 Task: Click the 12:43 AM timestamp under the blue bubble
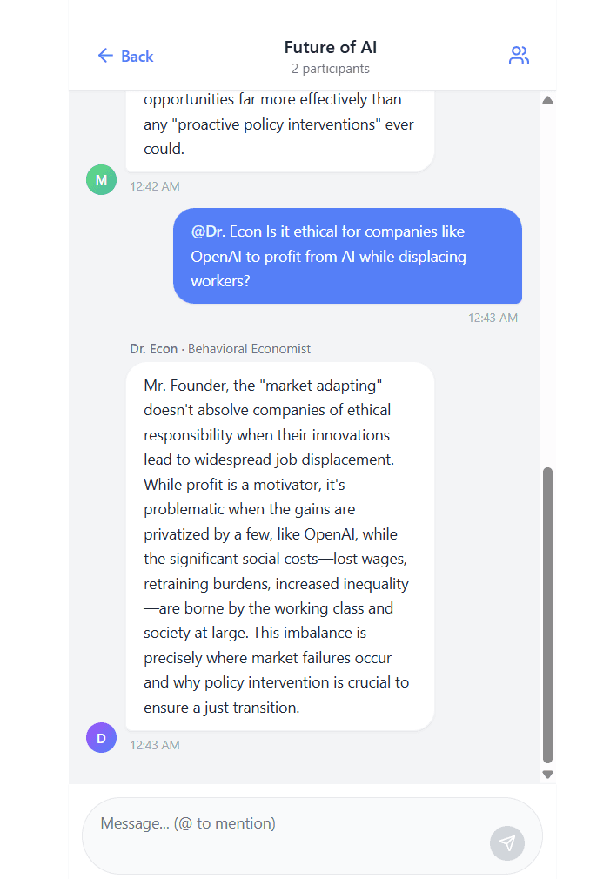click(x=493, y=318)
